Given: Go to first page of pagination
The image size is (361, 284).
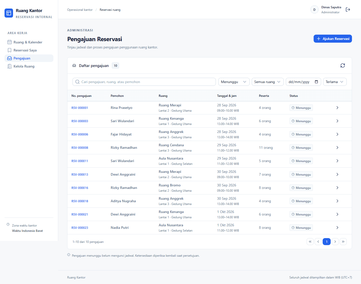Looking at the screenshot, I should point(310,242).
